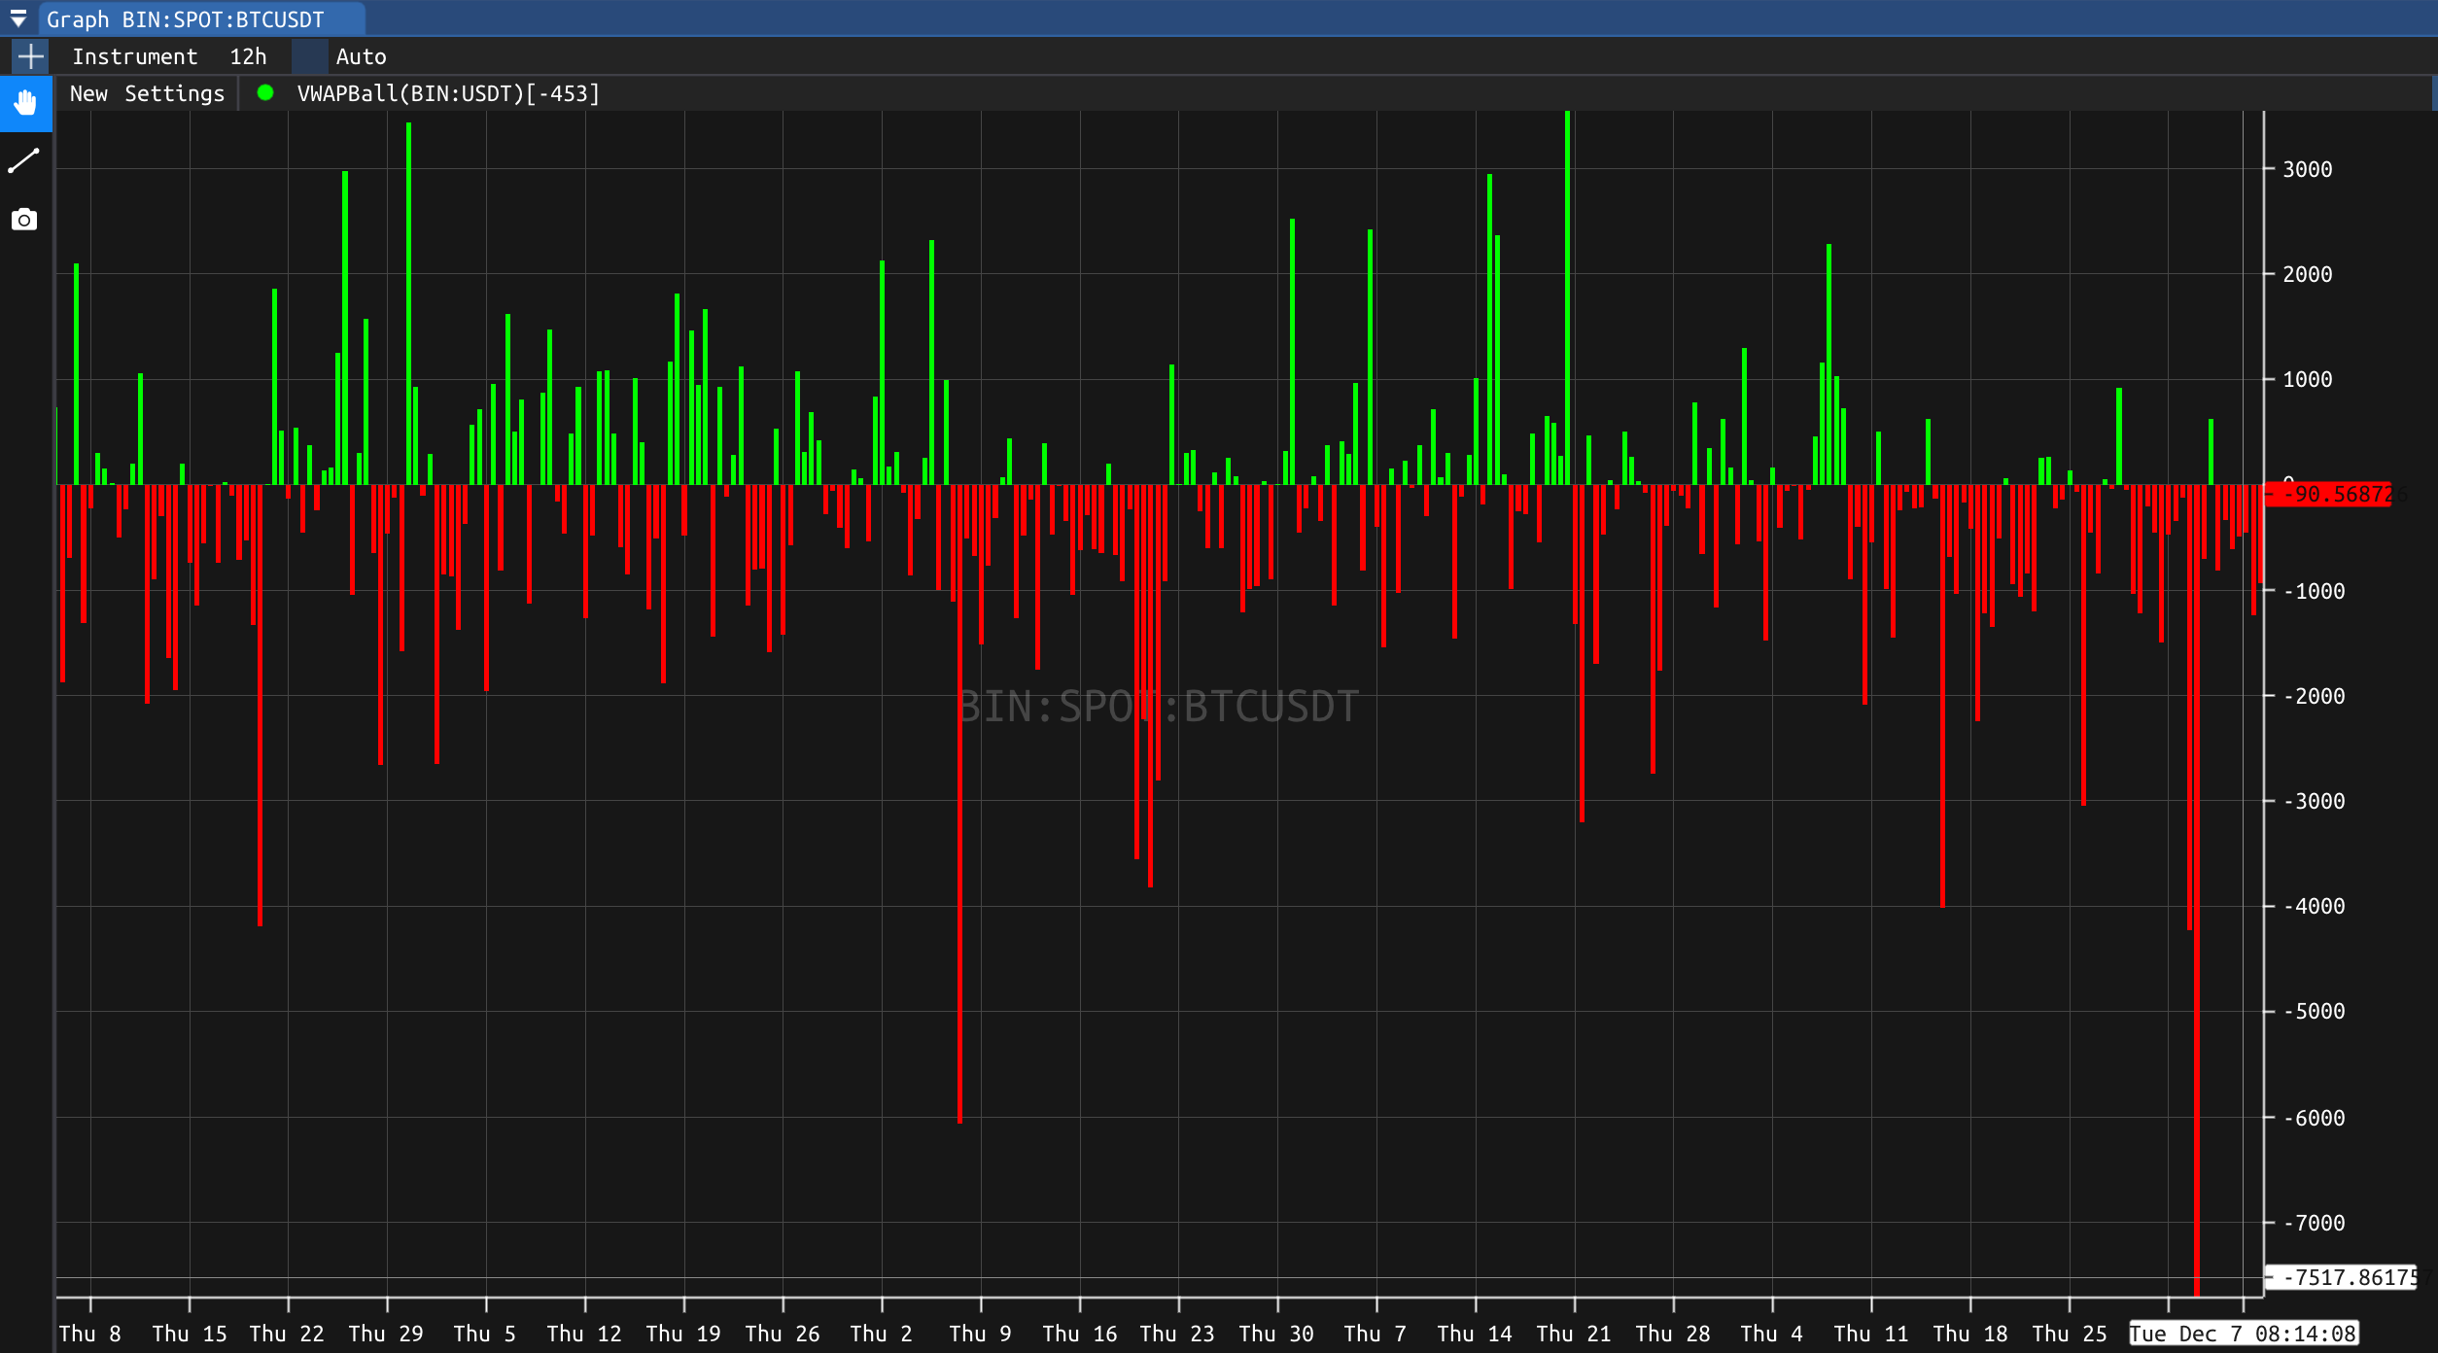The width and height of the screenshot is (2438, 1353).
Task: Open the Instrument menu
Action: tap(134, 57)
